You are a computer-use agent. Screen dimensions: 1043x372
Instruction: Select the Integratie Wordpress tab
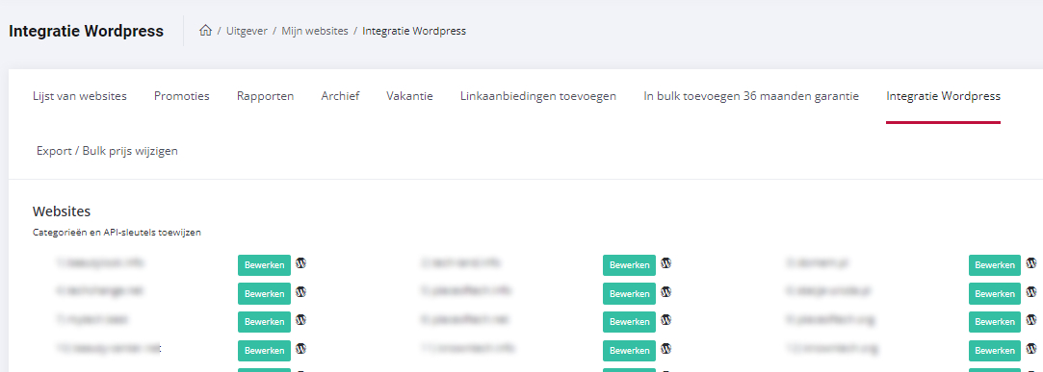point(943,96)
